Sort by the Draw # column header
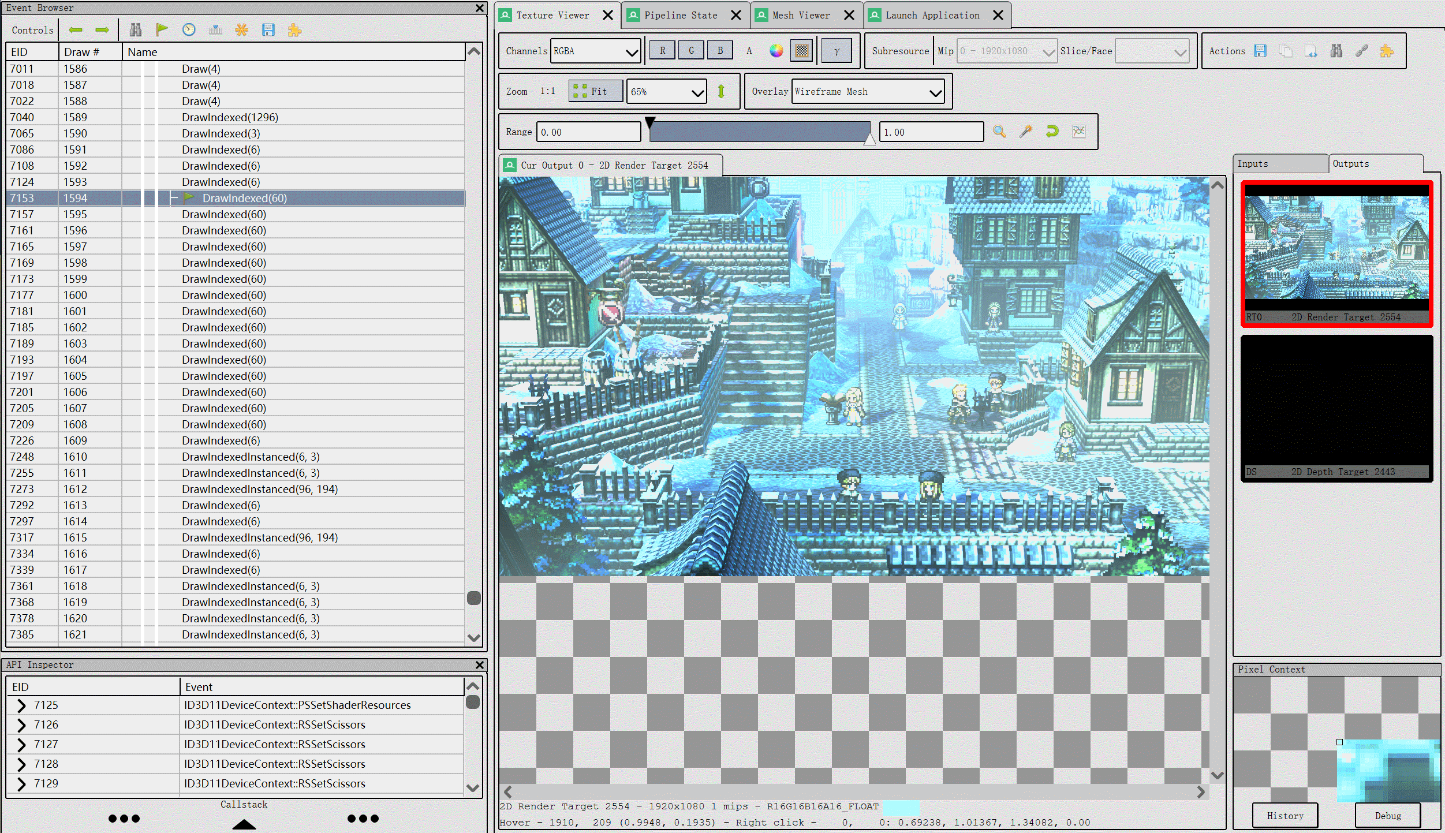1445x833 pixels. pos(90,52)
